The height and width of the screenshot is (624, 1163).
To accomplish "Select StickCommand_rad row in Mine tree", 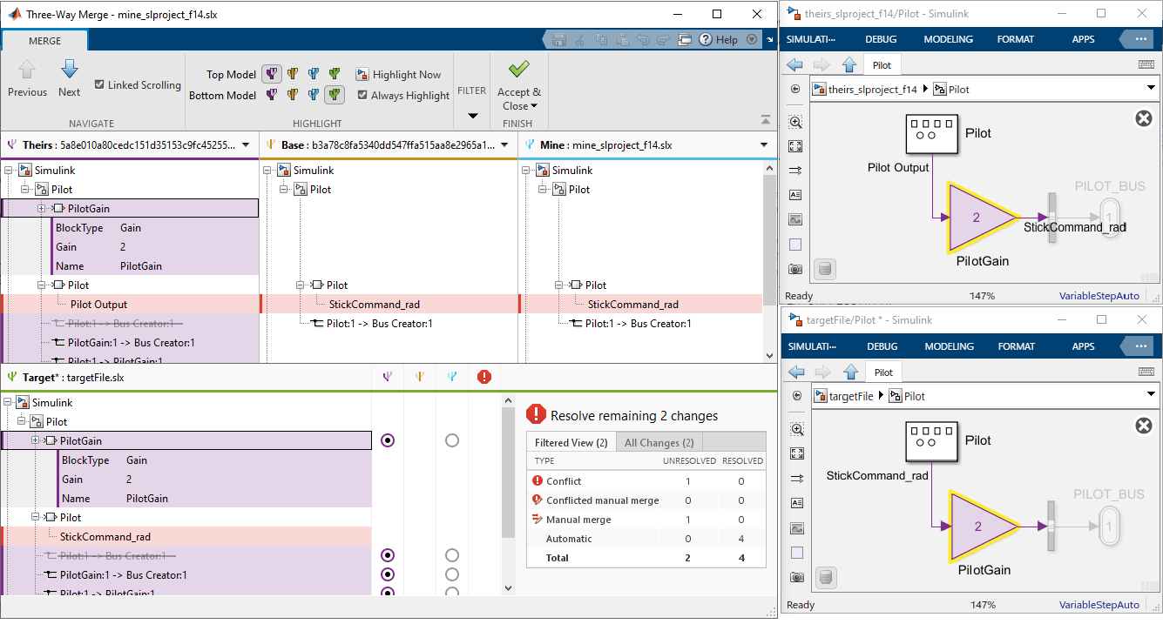I will tap(642, 304).
